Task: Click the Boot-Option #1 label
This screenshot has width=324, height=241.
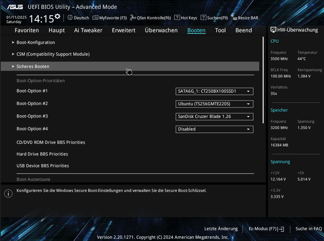Action: (32, 91)
